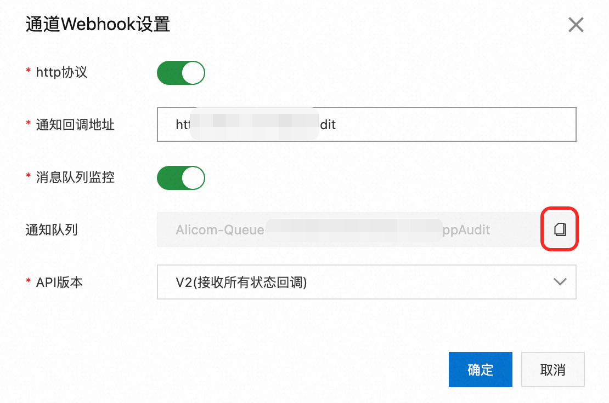Screen dimensions: 609x403
Task: Click the chevron arrow in API版本 field
Action: 560,282
